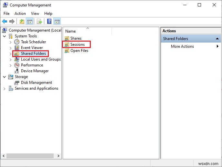The height and width of the screenshot is (167, 222).
Task: Click the tree scrollbar right arrow
Action: point(58,156)
